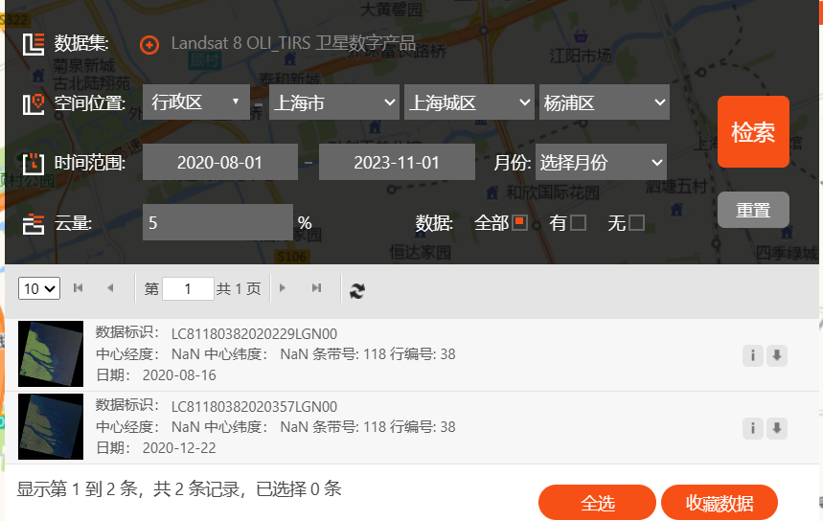Go to the first page of results
Viewport: 823px width, 521px height.
79,287
